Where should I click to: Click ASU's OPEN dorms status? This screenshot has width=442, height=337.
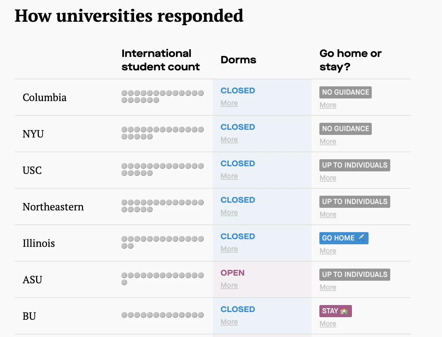[x=232, y=273]
